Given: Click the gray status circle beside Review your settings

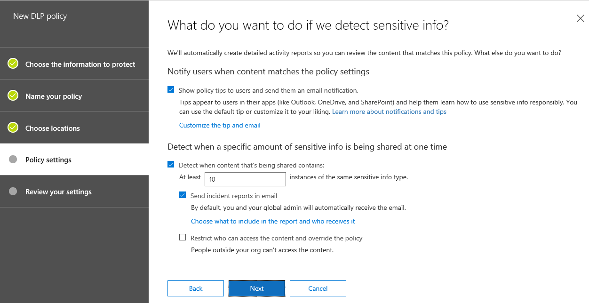Looking at the screenshot, I should [14, 191].
